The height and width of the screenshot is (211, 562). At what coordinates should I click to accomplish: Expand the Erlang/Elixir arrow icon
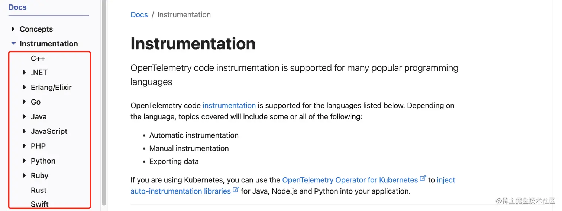(25, 88)
